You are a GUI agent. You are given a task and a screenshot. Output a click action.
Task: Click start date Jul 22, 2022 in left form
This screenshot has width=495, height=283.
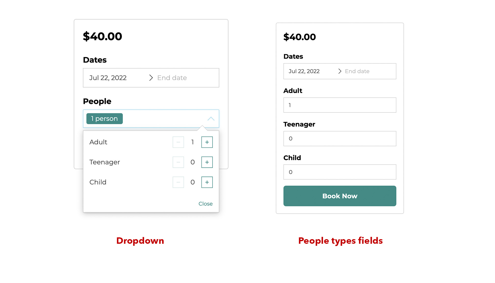coord(108,78)
